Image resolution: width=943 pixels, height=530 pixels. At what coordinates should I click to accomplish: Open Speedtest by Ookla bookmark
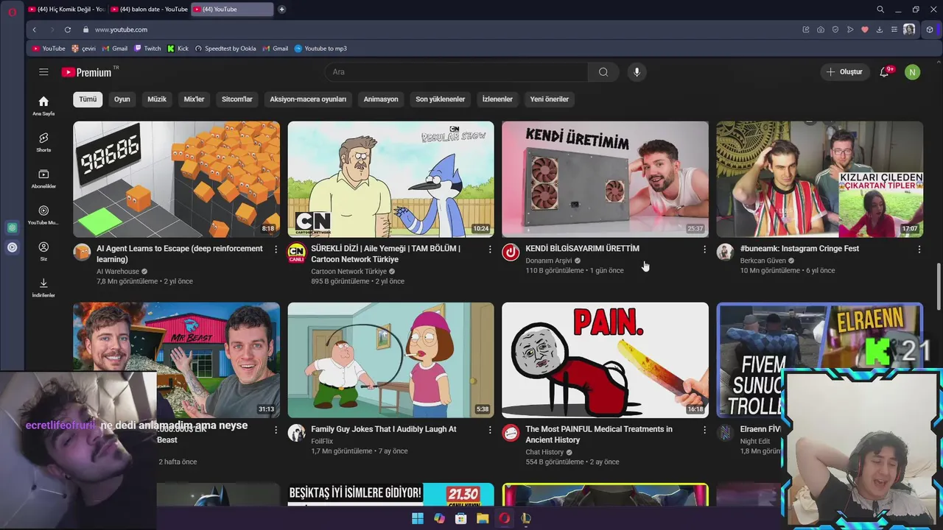coord(225,49)
